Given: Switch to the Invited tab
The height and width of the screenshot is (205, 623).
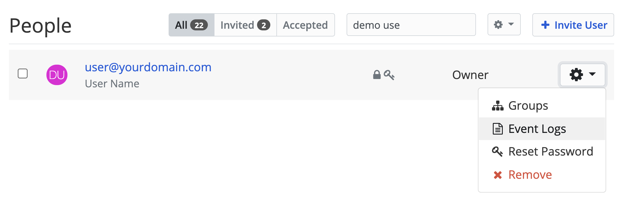Looking at the screenshot, I should 245,25.
